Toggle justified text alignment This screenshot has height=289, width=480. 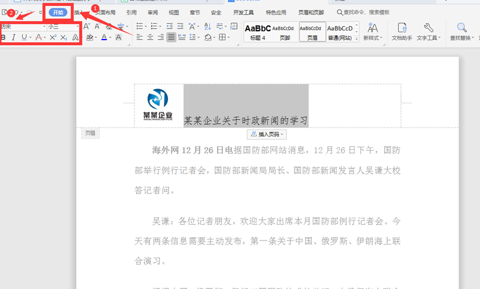(x=171, y=37)
